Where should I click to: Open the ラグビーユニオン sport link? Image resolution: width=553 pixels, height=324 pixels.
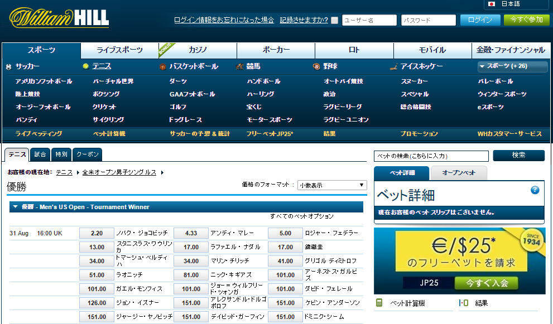pyautogui.click(x=346, y=120)
